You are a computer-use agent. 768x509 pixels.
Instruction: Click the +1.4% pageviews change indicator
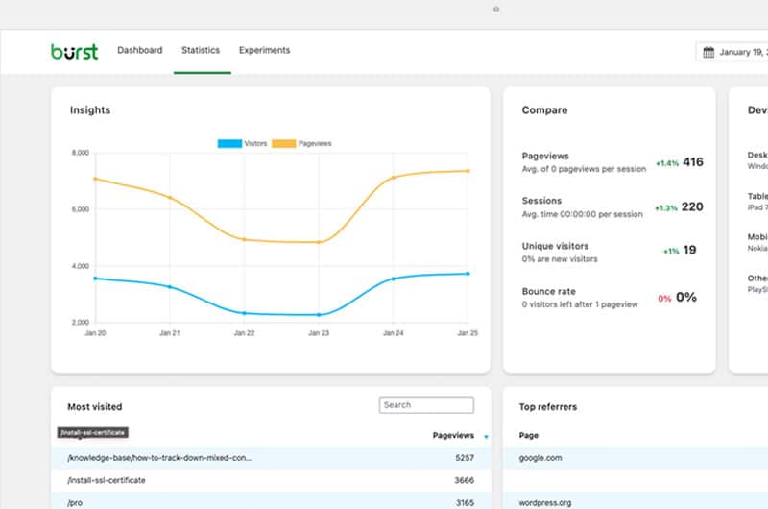(x=667, y=163)
